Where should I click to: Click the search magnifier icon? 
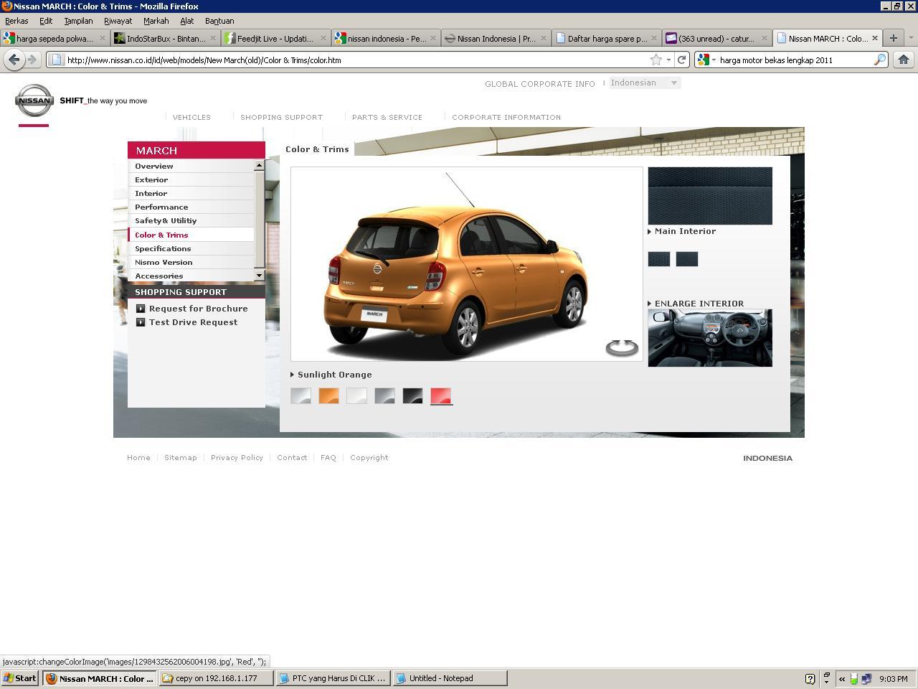tap(879, 60)
